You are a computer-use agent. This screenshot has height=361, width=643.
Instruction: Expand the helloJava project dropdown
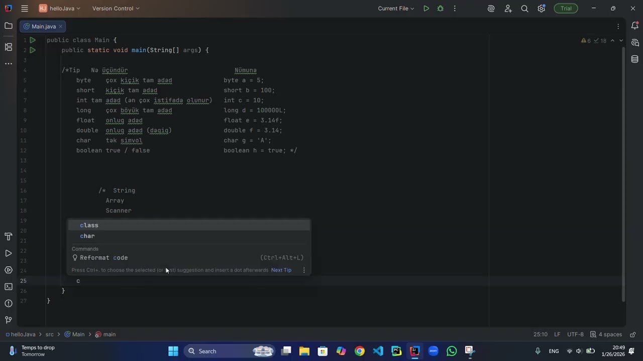[60, 9]
